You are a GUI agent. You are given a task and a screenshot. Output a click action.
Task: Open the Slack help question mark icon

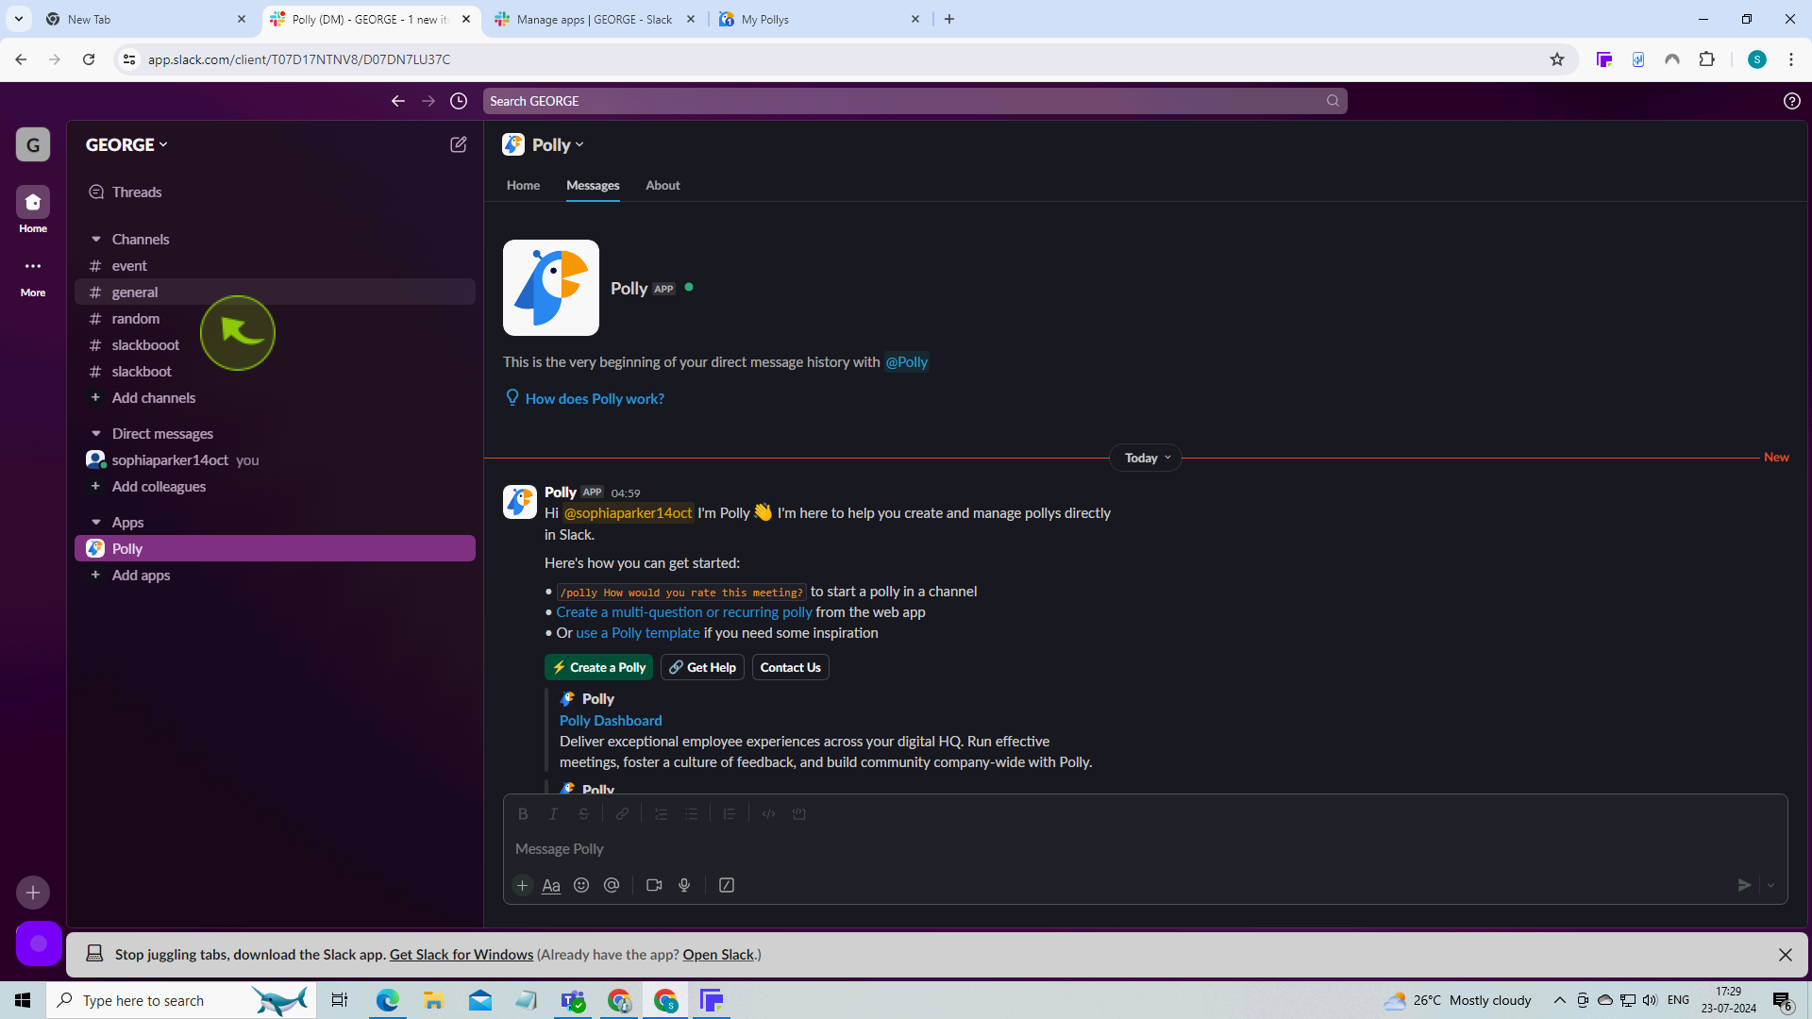coord(1791,101)
